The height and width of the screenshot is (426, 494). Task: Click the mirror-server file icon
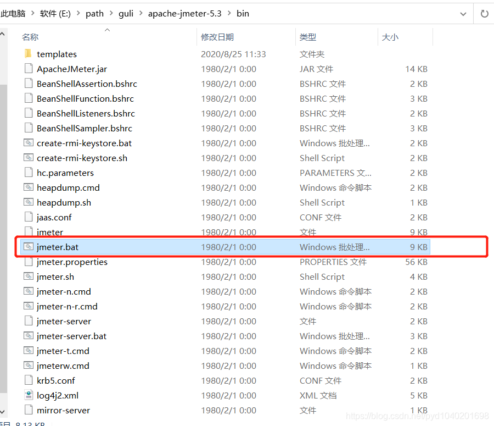click(29, 410)
